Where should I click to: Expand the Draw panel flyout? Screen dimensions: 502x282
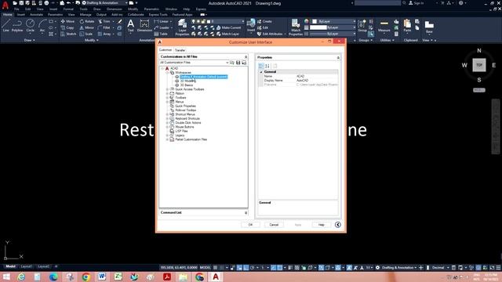pyautogui.click(x=30, y=40)
